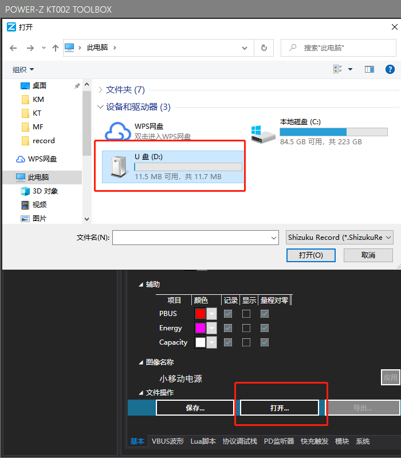This screenshot has width=401, height=458.
Task: Go back using the left arrow
Action: 13,48
